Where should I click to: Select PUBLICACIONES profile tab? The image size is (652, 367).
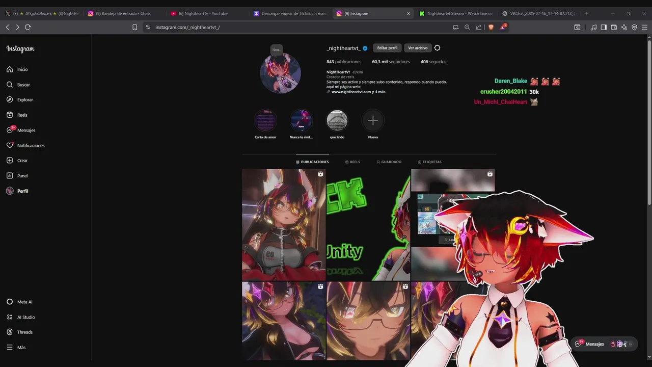312,162
